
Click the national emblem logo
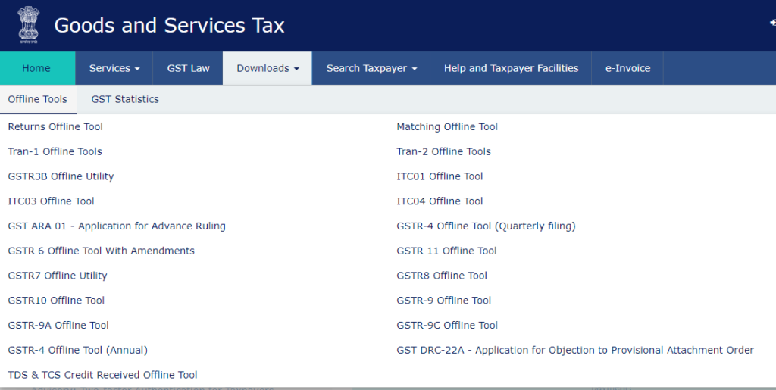[28, 25]
